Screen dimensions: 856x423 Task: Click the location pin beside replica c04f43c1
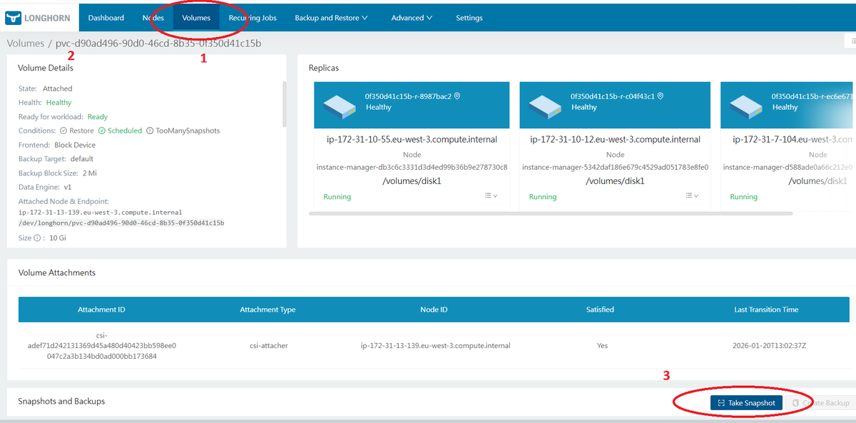tap(661, 96)
